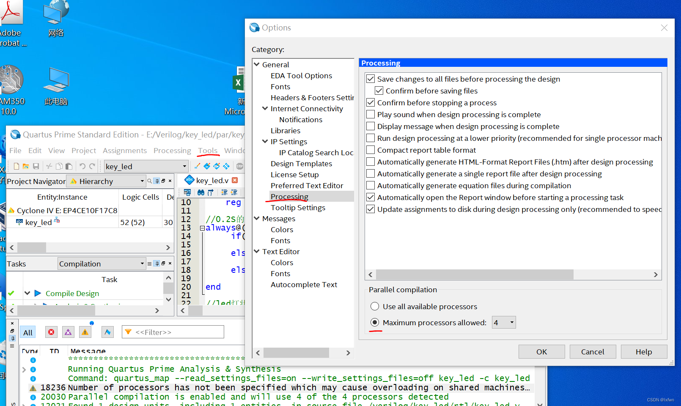This screenshot has width=681, height=406.
Task: Click the decrease indent icon in editor toolbar
Action: [234, 192]
